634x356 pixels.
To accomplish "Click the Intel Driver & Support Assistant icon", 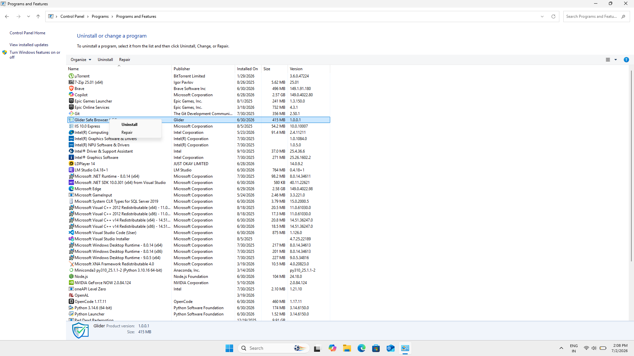I will point(71,151).
